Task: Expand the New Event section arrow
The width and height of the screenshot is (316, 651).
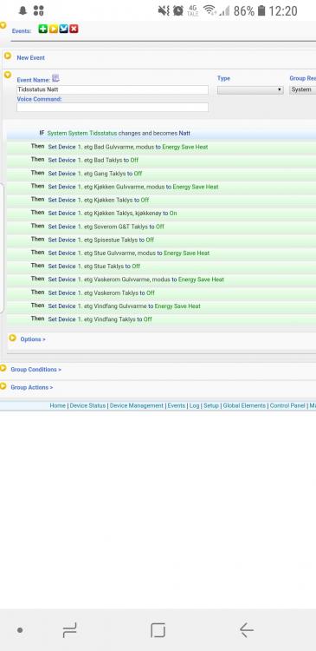Action: click(x=8, y=56)
